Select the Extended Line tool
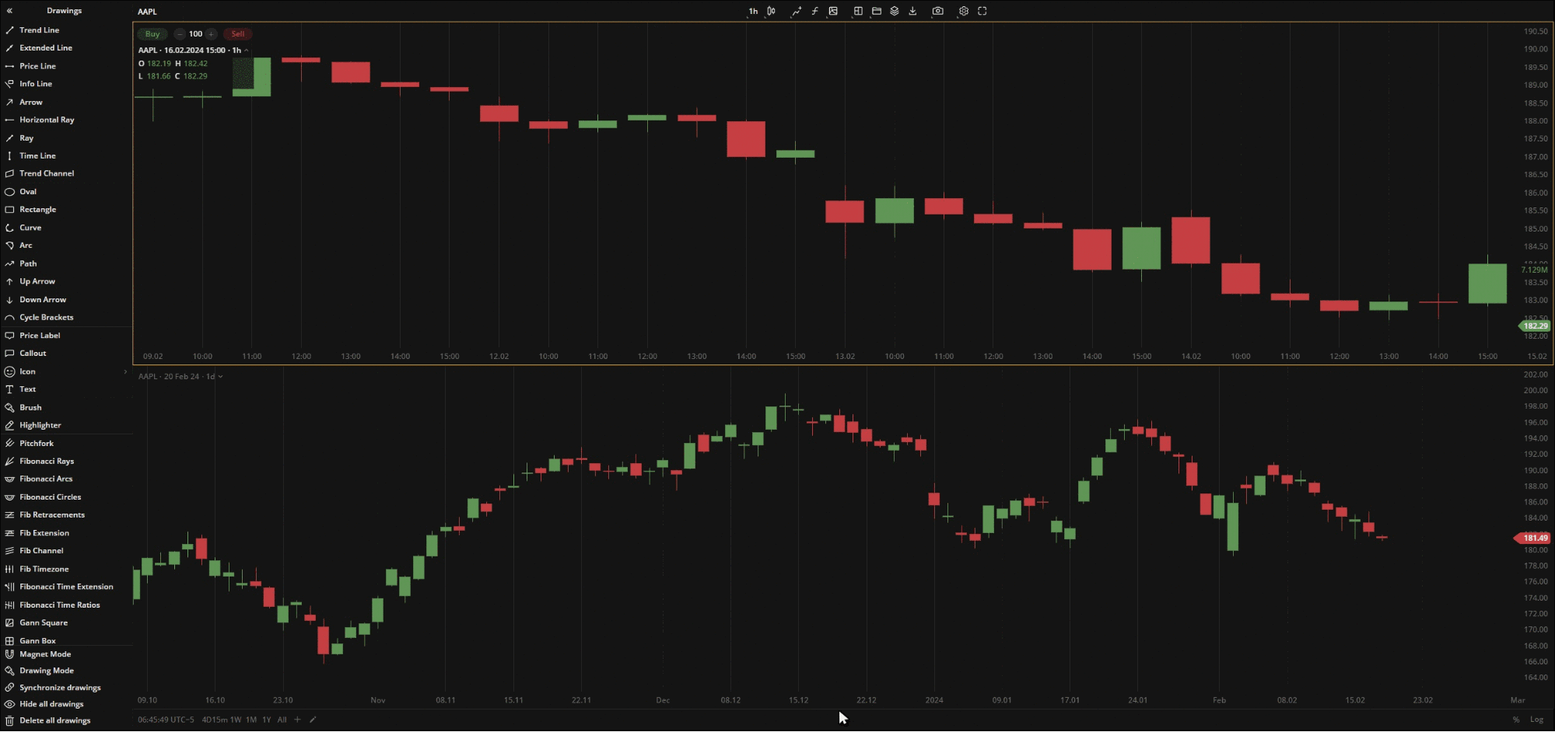Screen dimensions: 1555x732 (x=45, y=48)
